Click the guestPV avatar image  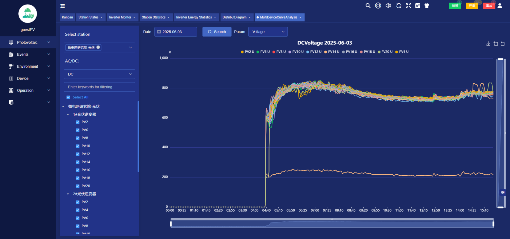pyautogui.click(x=28, y=13)
